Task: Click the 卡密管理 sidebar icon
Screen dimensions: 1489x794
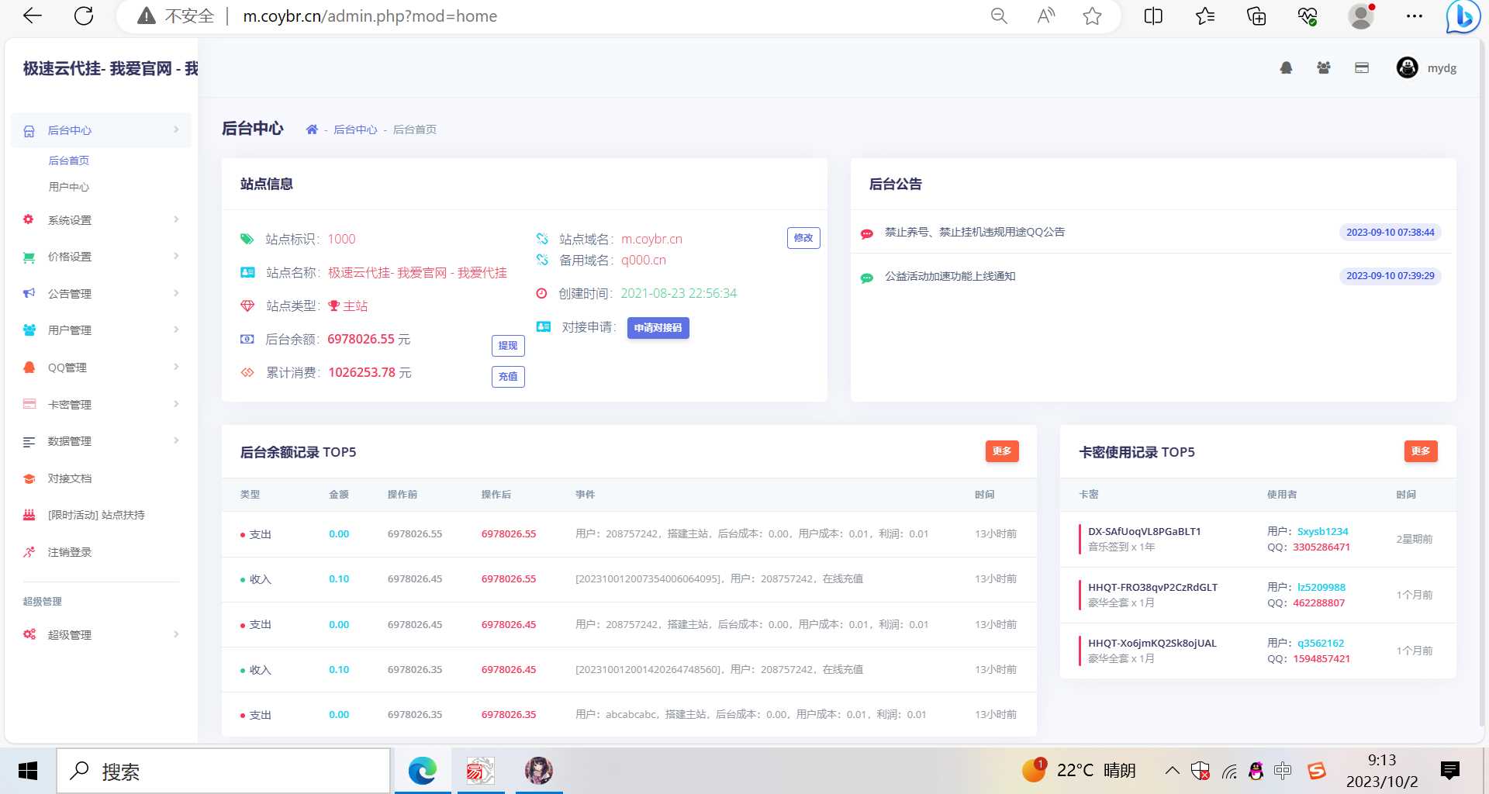Action: [x=29, y=404]
